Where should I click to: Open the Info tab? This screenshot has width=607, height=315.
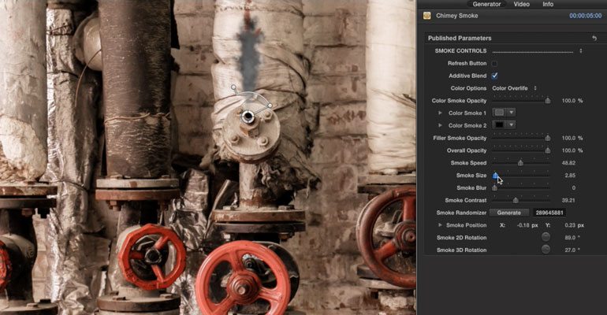548,4
